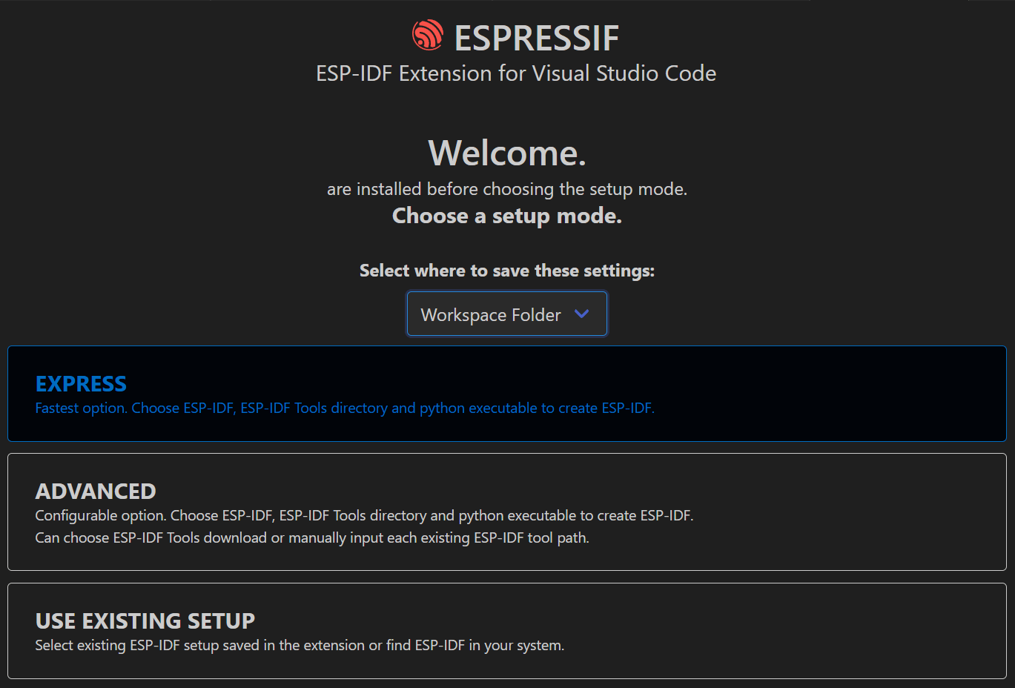Image resolution: width=1015 pixels, height=688 pixels.
Task: Click the 'Choose a setup mode.' text
Action: pyautogui.click(x=506, y=216)
